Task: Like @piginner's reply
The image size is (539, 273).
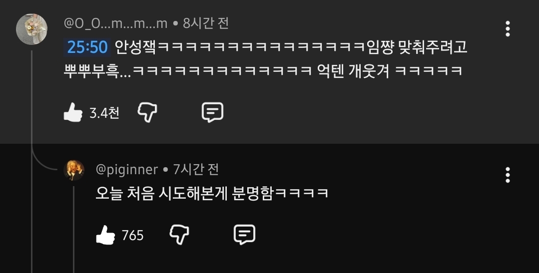Action: click(105, 235)
